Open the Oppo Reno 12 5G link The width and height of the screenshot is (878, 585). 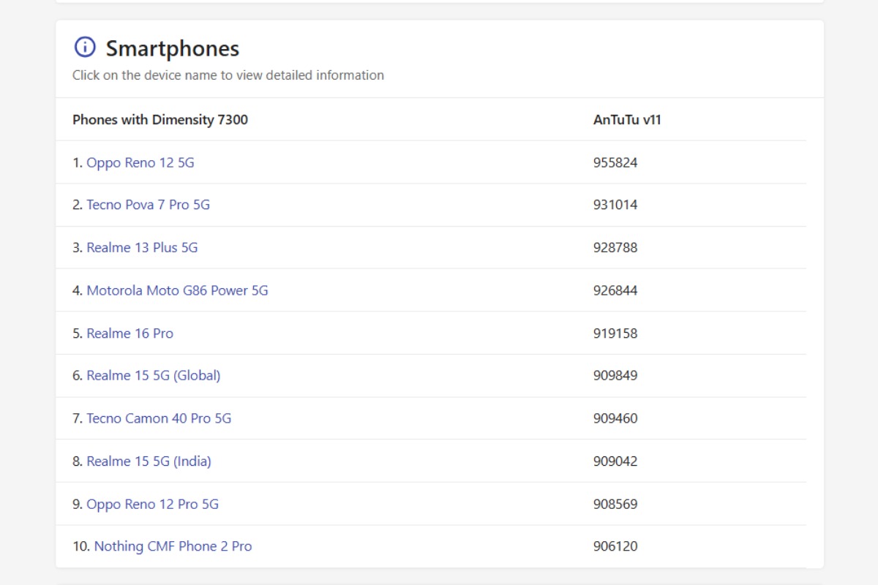(140, 162)
